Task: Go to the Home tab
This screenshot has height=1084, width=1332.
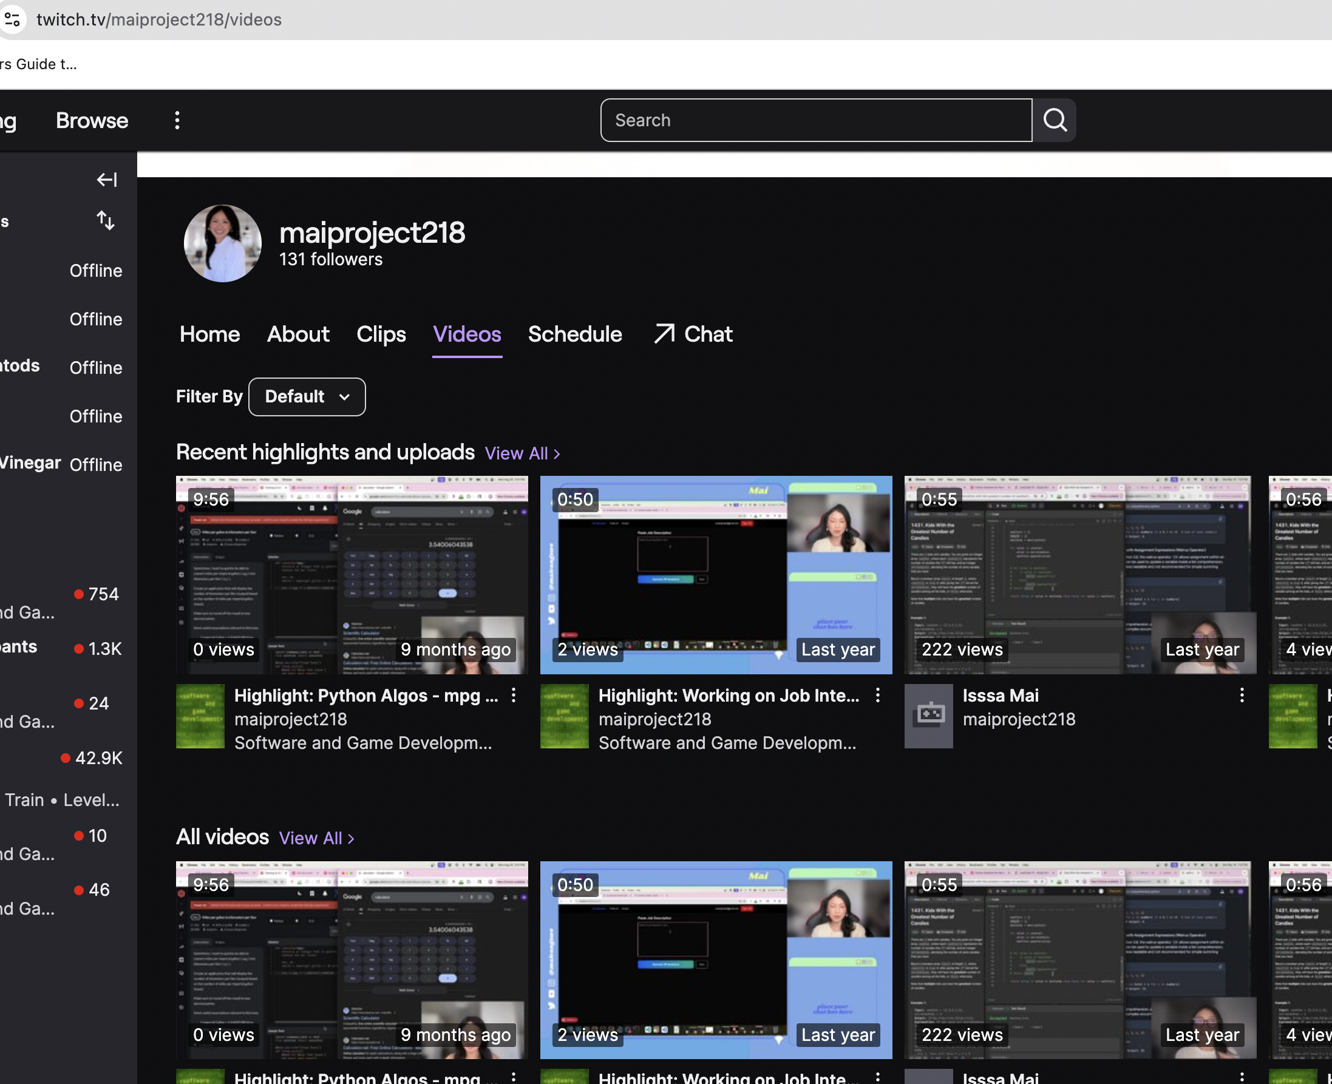Action: coord(209,334)
